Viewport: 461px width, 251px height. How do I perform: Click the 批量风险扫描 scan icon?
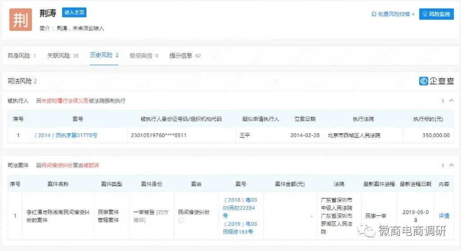point(374,14)
